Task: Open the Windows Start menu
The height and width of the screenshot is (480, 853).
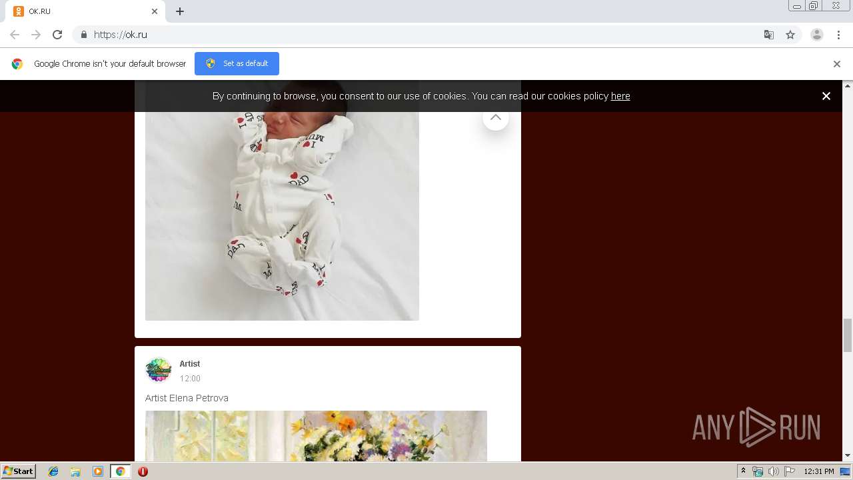Action: pos(18,471)
